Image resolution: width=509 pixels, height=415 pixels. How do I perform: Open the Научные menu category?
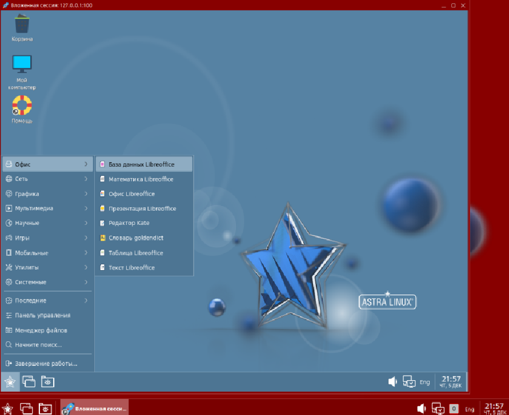[48, 223]
